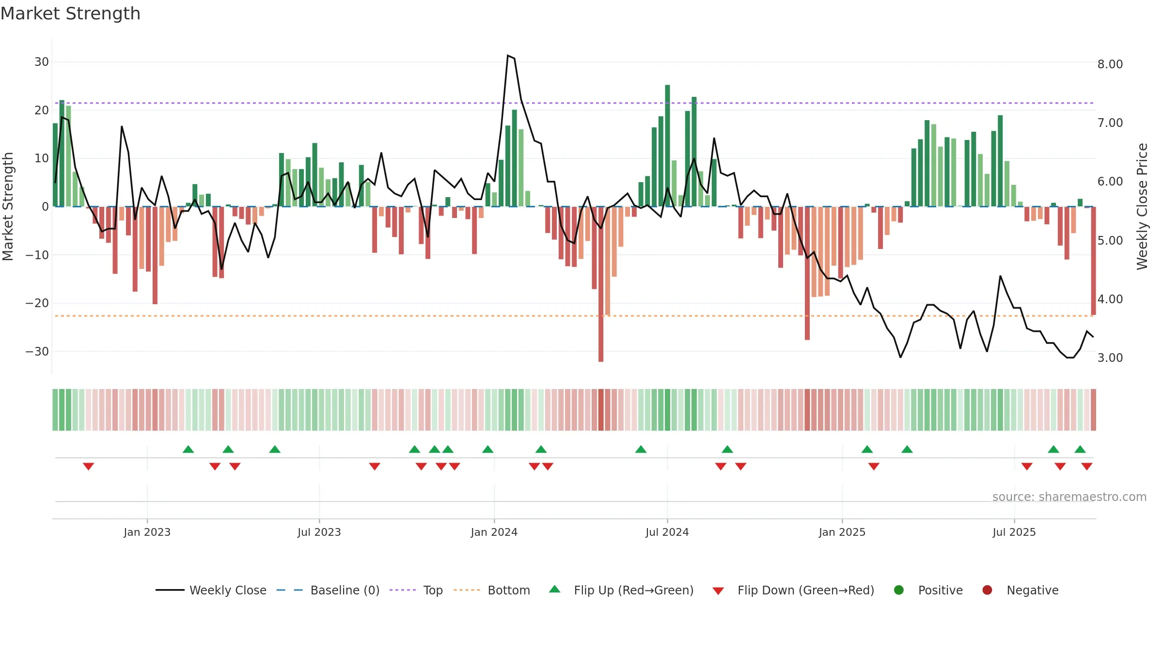Click the vertical Market Strength axis title

click(8, 206)
